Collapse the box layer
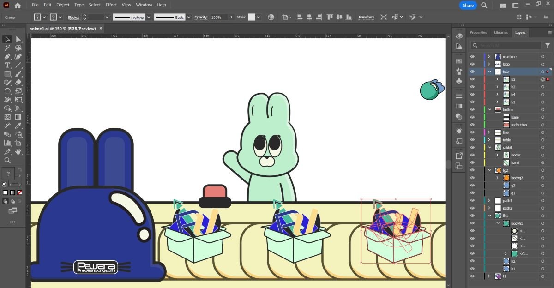This screenshot has width=554, height=288. pos(489,72)
